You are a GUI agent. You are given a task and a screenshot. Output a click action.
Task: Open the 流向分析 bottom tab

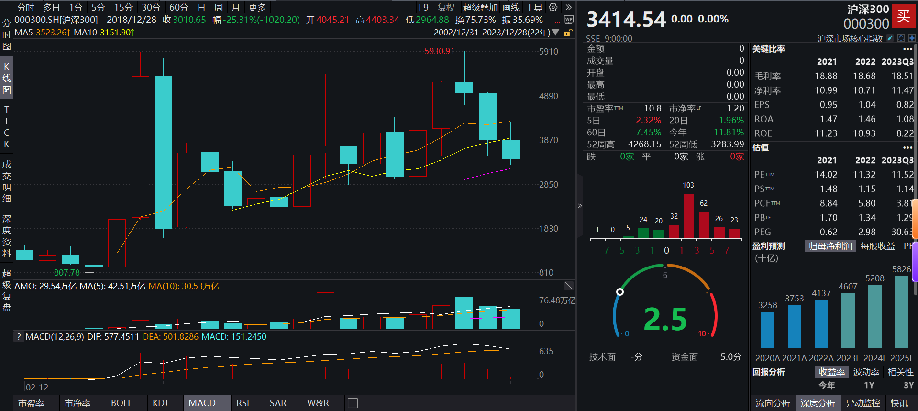773,403
